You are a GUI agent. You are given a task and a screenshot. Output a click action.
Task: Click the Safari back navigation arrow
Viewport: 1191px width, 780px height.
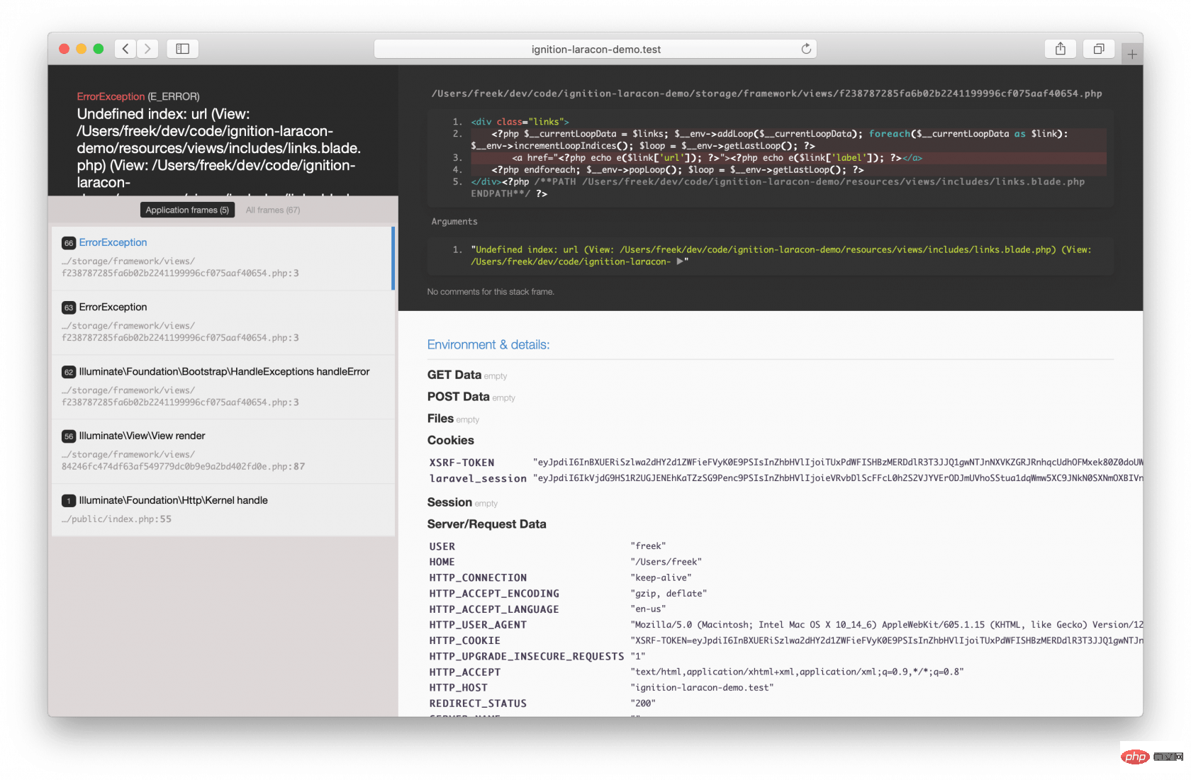pyautogui.click(x=125, y=49)
